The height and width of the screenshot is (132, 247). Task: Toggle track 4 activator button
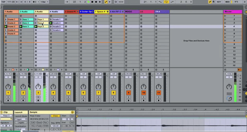(53, 93)
